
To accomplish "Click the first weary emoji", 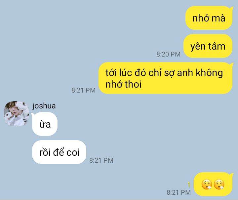I will pyautogui.click(x=207, y=184).
